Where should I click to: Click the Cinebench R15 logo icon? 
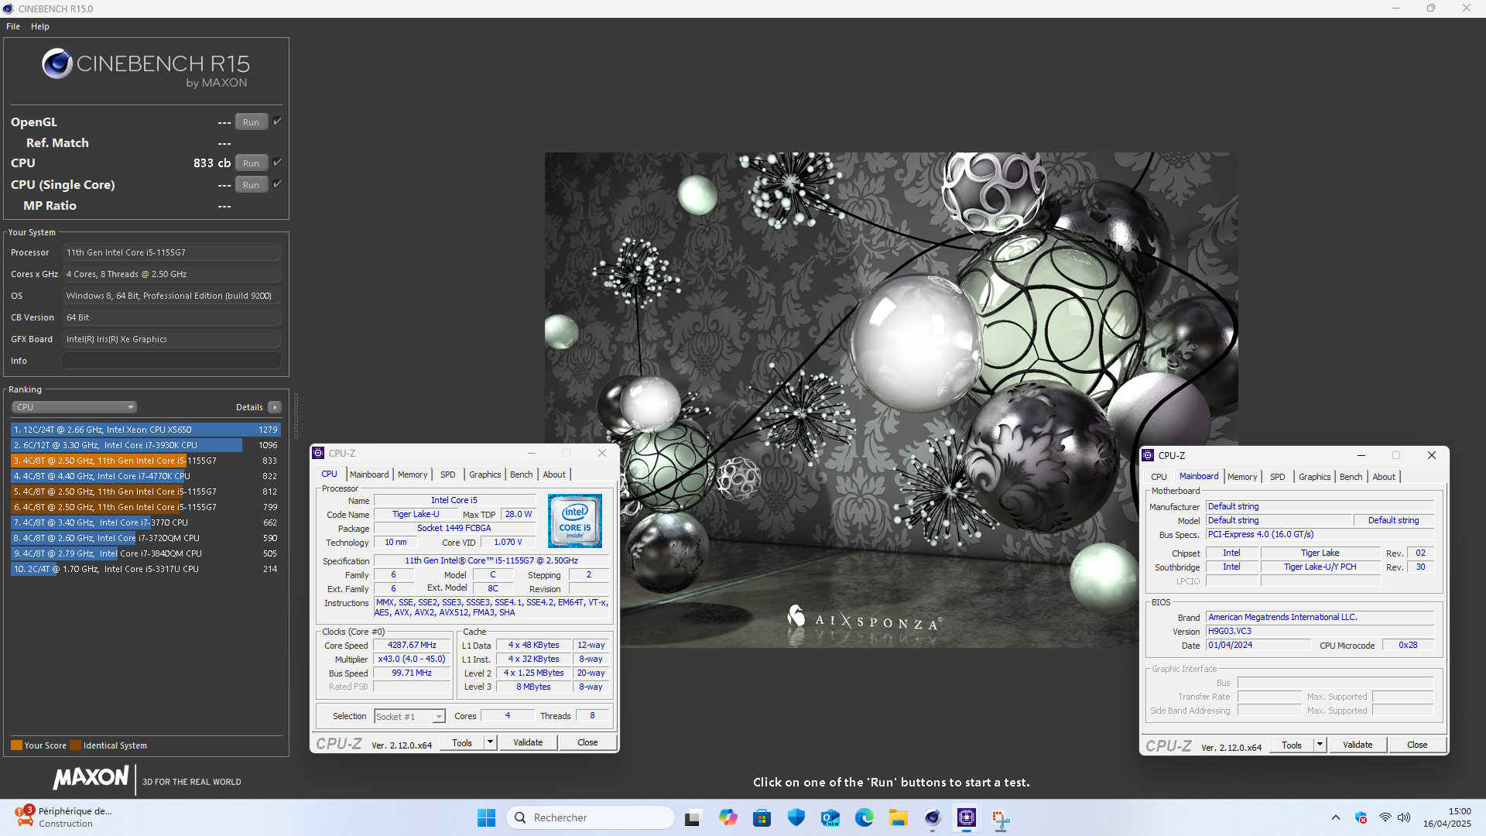[x=57, y=63]
